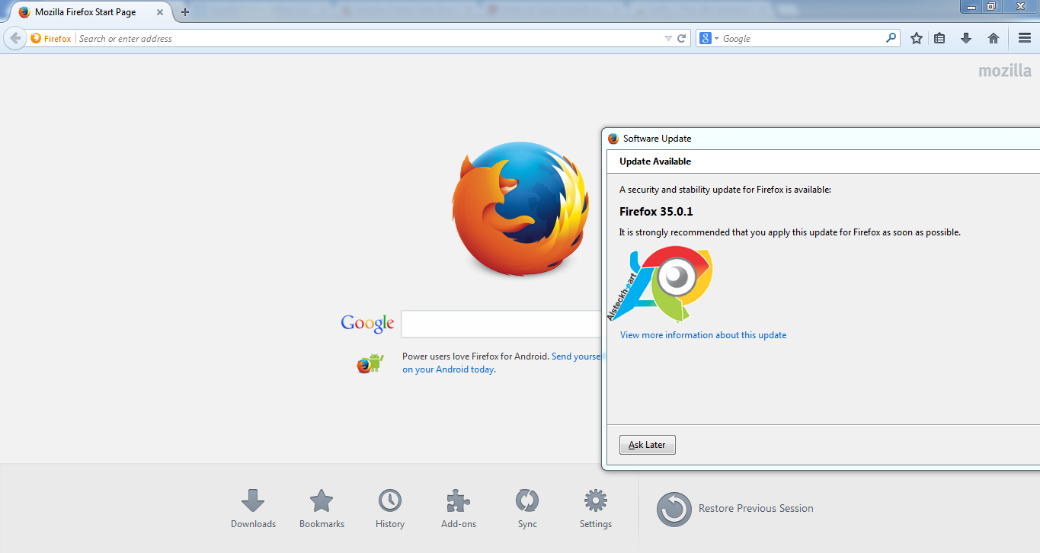Click the Google search box on start page
The height and width of the screenshot is (553, 1040).
click(501, 324)
